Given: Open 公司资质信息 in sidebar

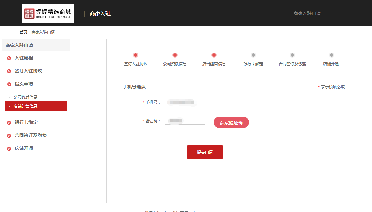Looking at the screenshot, I should (25, 97).
